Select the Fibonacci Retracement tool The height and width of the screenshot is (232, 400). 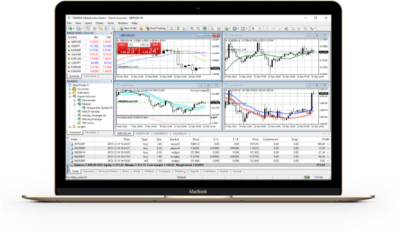pyautogui.click(x=292, y=28)
